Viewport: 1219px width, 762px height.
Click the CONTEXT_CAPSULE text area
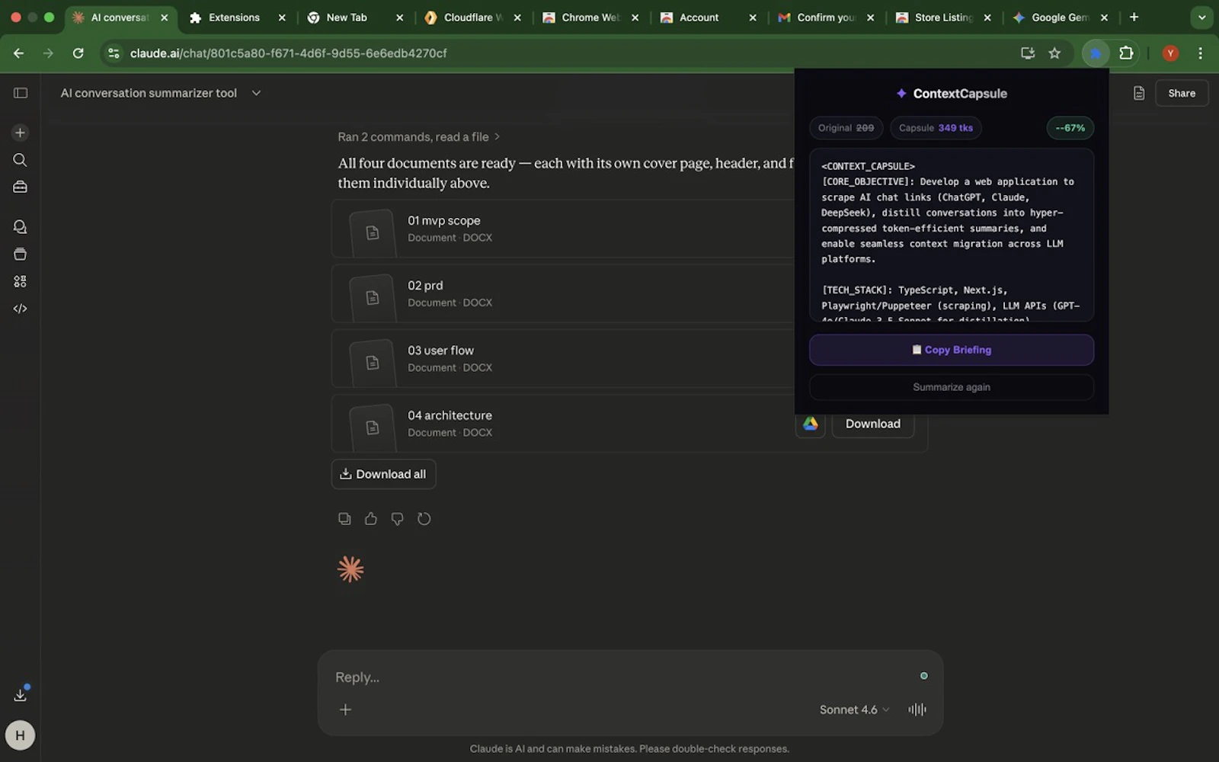pos(952,235)
